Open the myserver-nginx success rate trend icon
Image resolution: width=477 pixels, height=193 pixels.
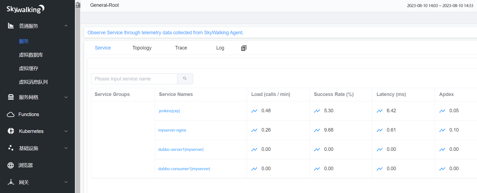[x=317, y=130]
